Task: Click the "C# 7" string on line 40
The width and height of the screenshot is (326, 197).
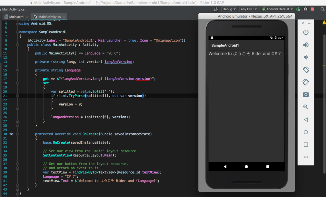Action: tap(71, 177)
